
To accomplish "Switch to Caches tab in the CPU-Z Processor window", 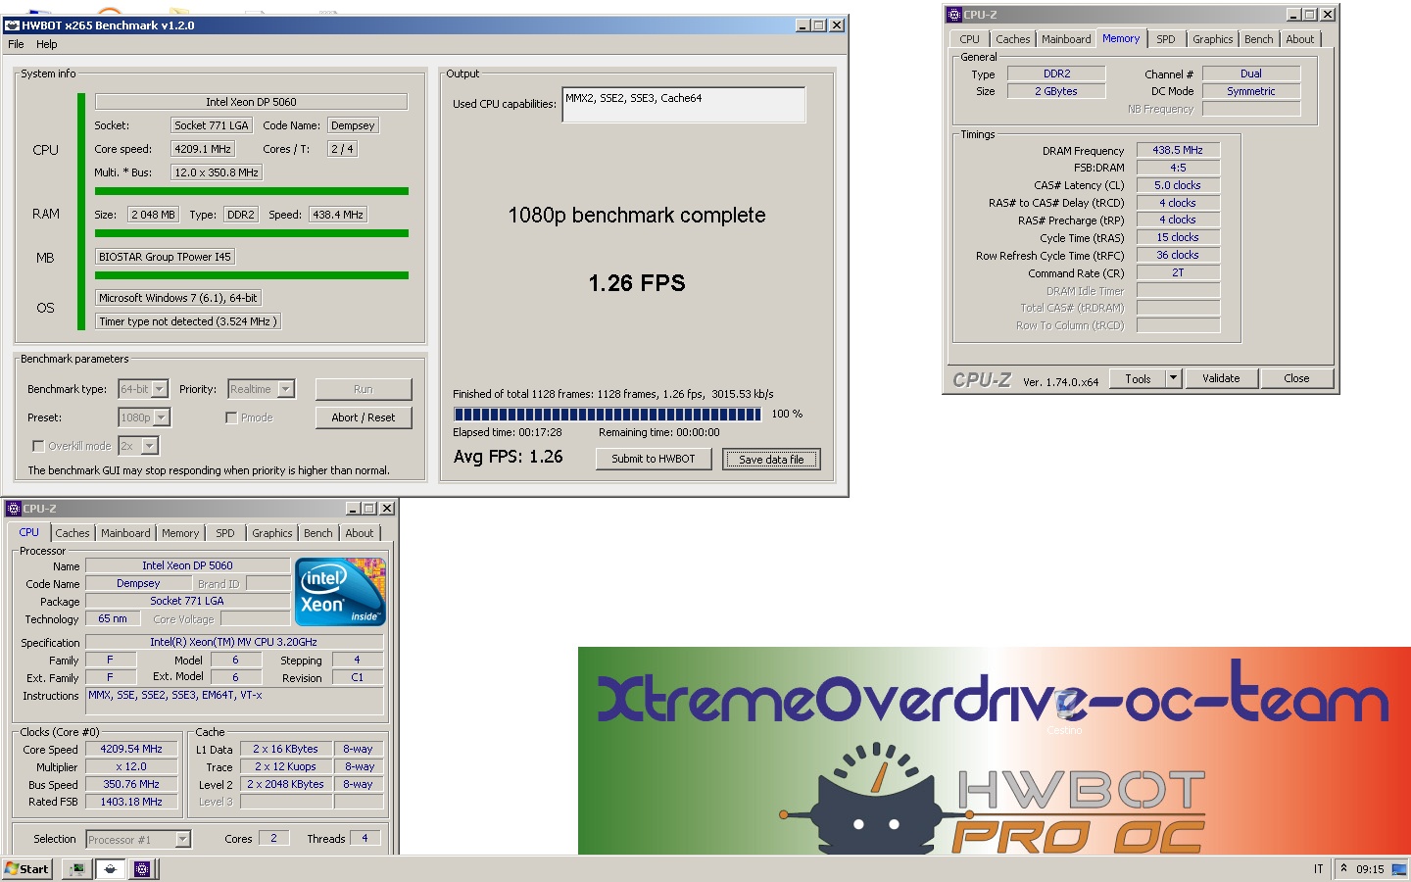I will pyautogui.click(x=73, y=533).
